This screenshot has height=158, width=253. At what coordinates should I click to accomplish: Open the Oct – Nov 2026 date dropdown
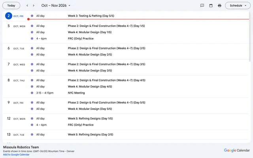pyautogui.click(x=56, y=6)
